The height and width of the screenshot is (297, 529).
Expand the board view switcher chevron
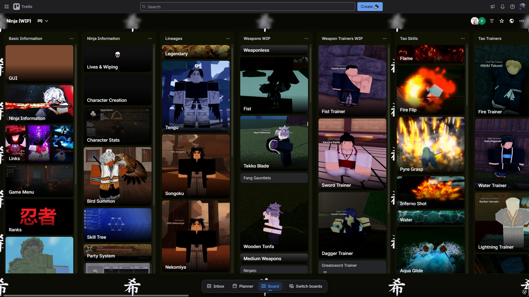pos(47,21)
